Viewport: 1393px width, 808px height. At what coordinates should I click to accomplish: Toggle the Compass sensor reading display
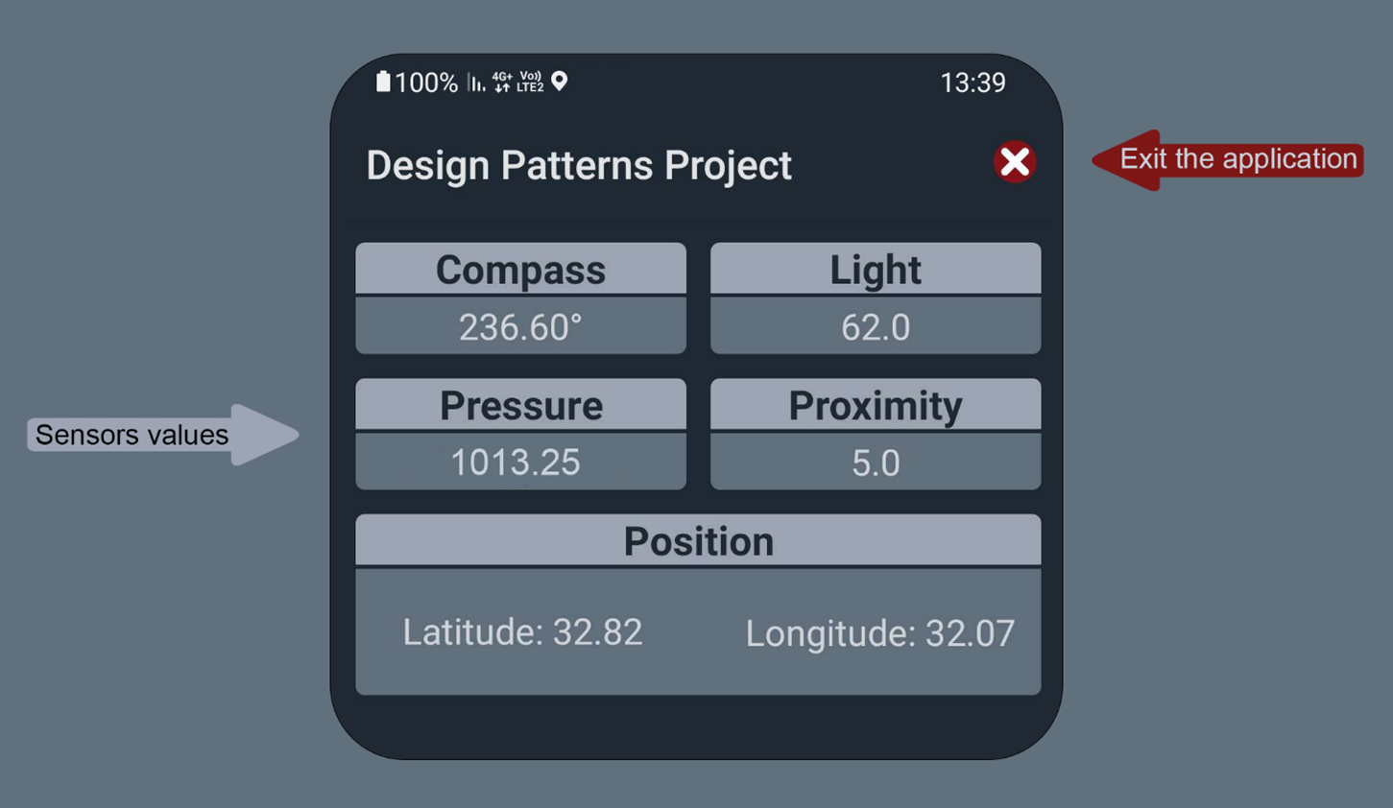pyautogui.click(x=521, y=326)
